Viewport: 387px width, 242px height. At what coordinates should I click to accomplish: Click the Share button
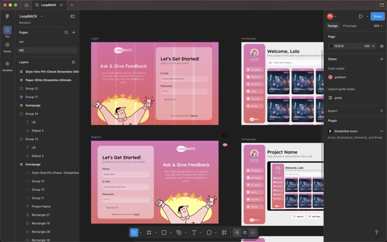[x=377, y=16]
